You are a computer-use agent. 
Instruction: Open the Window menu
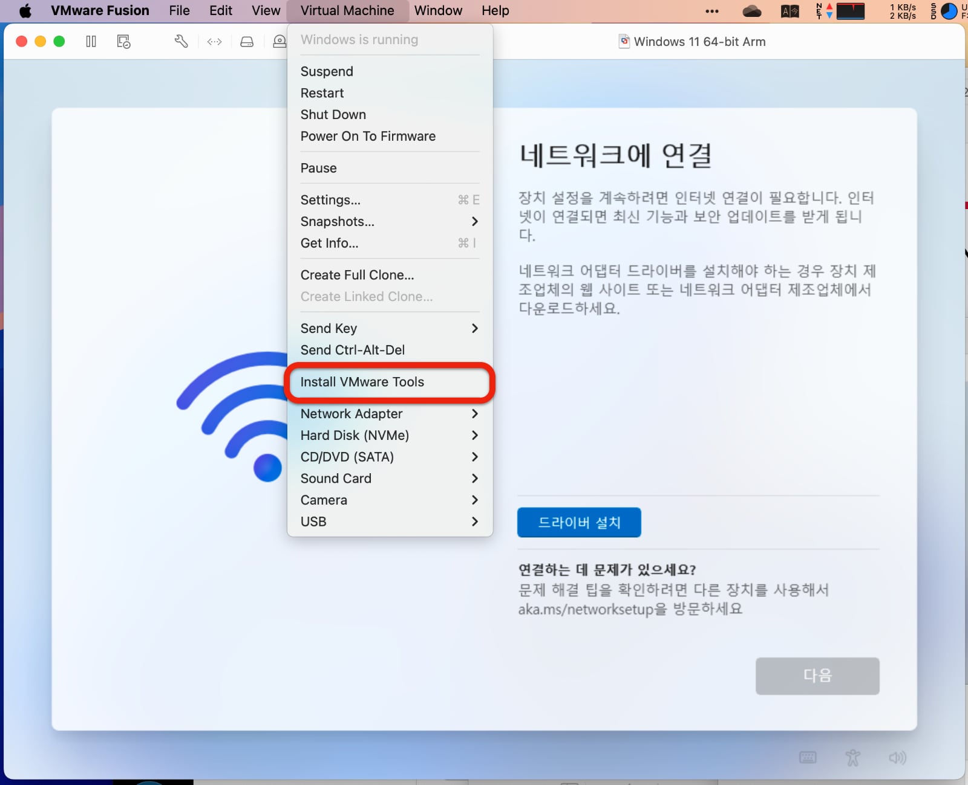coord(438,11)
